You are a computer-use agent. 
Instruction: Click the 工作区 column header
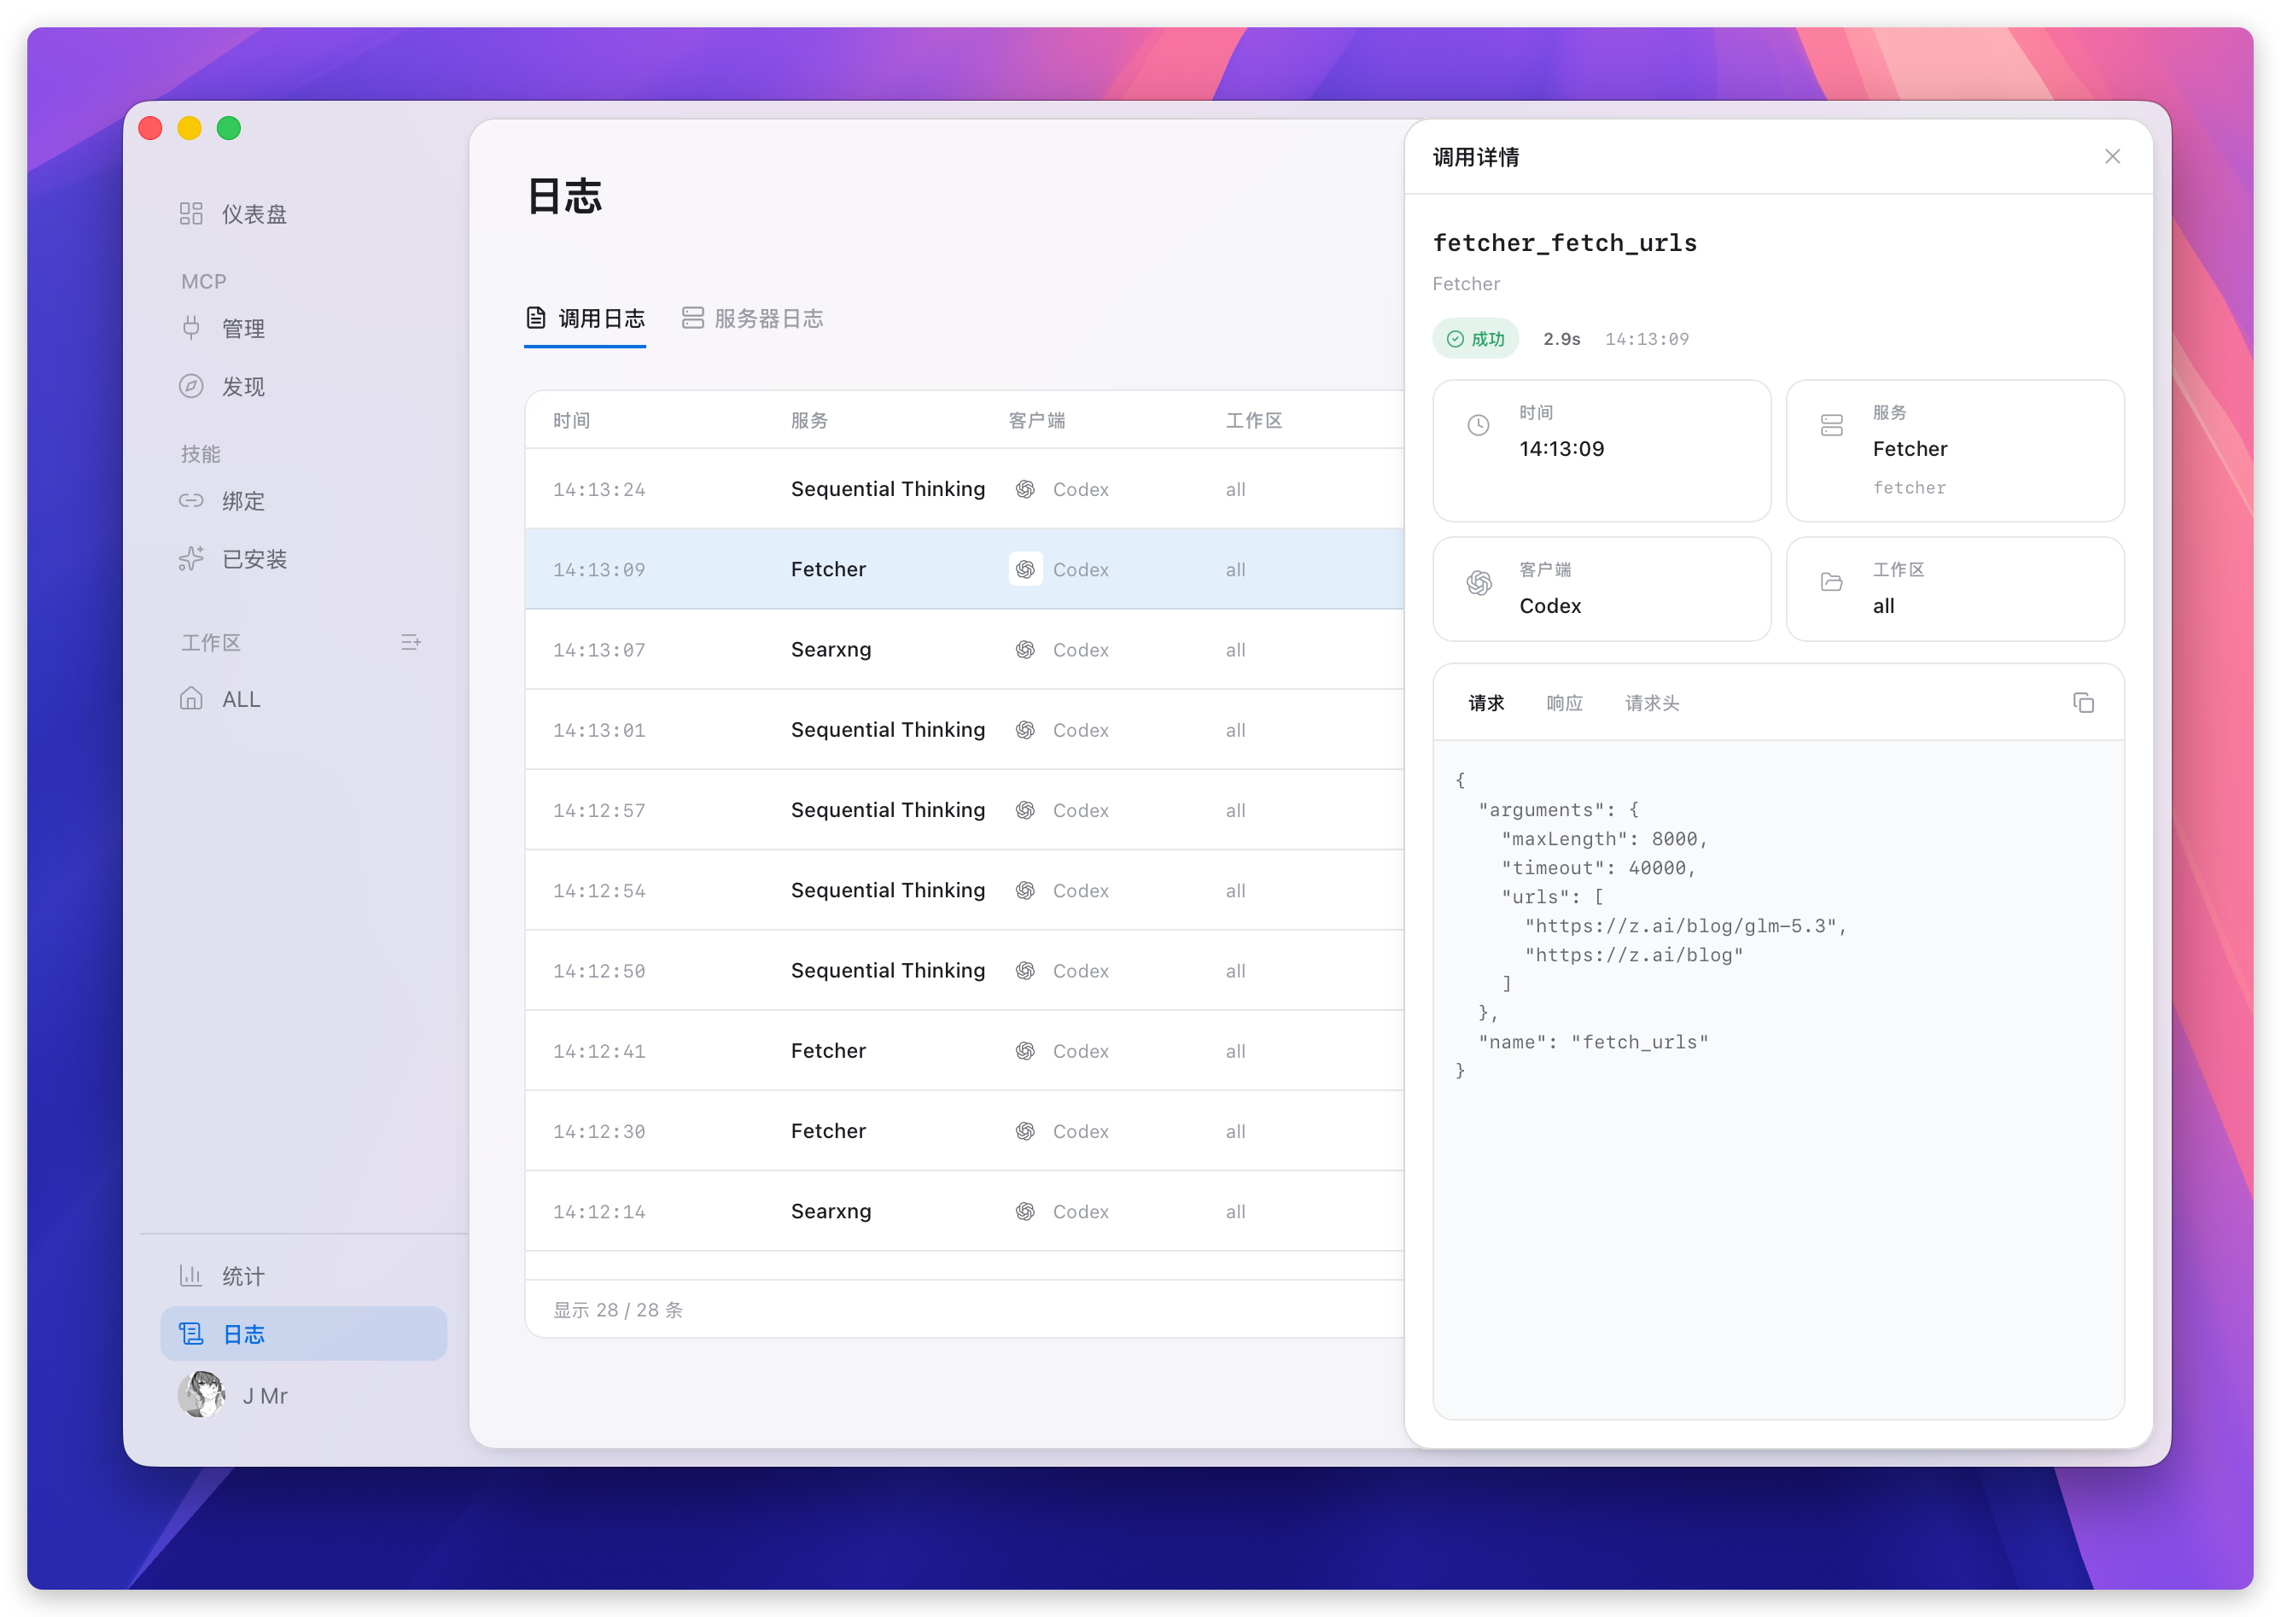pyautogui.click(x=1253, y=420)
